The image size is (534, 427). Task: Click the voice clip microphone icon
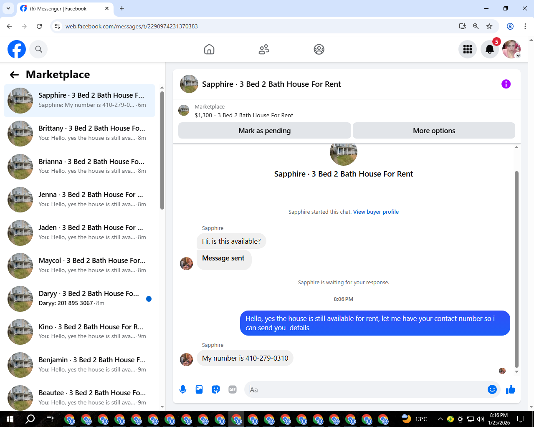[183, 389]
